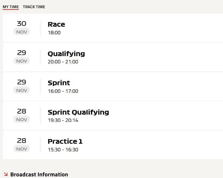The image size is (223, 178).
Task: Click the NOV badge beside Sprint Qualifying
Action: coord(22,119)
